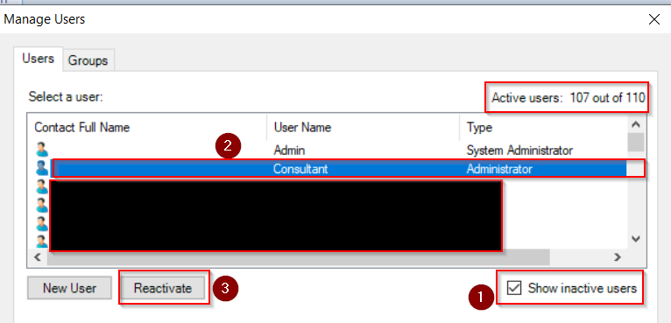Viewport: 671px width, 323px height.
Task: Click horizontal scrollbar right arrow
Action: pos(618,257)
